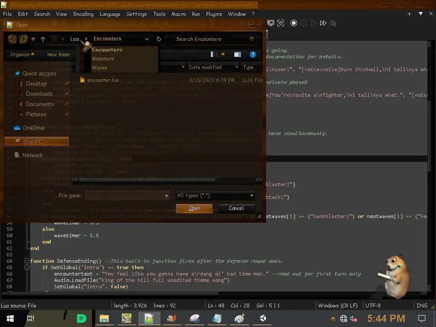436x327 pixels.
Task: Run macro multiple times with fast-forward icon
Action: pyautogui.click(x=323, y=23)
